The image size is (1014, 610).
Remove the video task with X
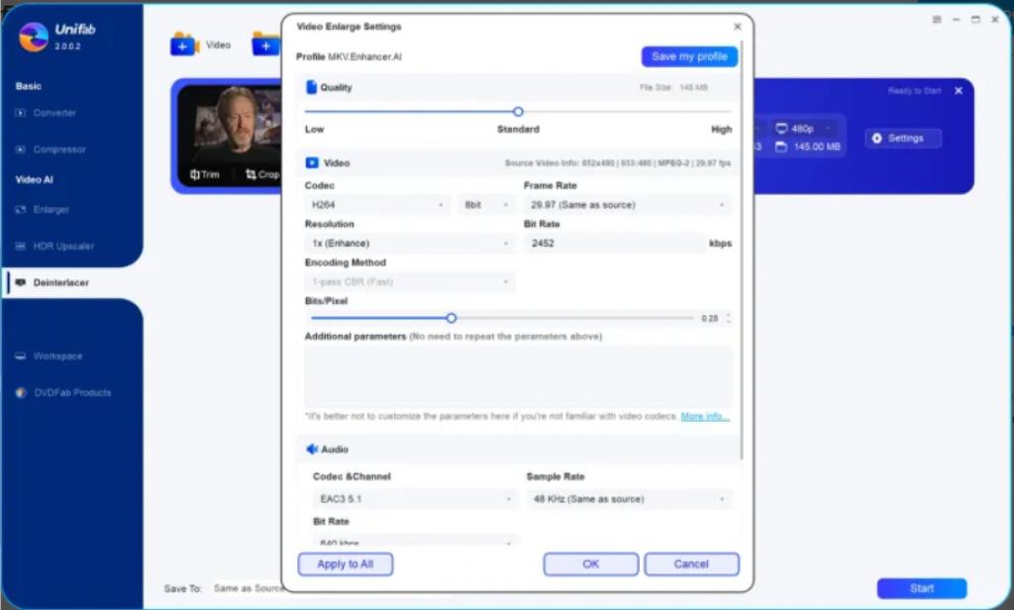point(958,91)
